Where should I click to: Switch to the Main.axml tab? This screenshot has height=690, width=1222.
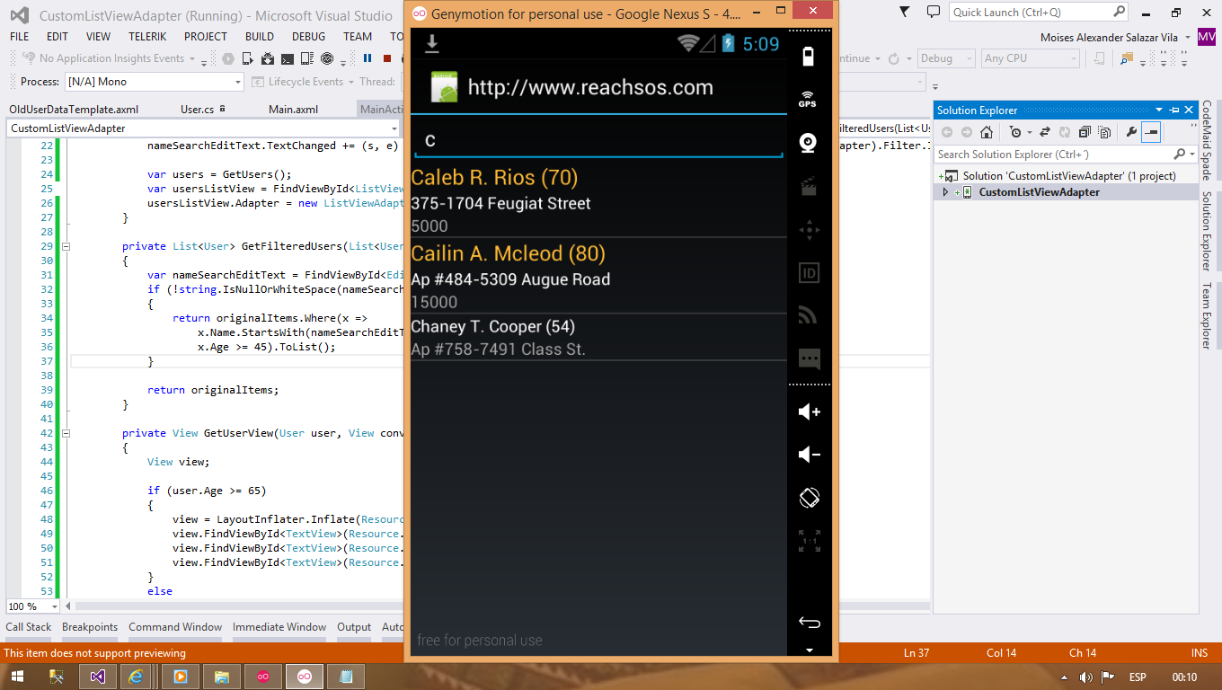tap(296, 109)
